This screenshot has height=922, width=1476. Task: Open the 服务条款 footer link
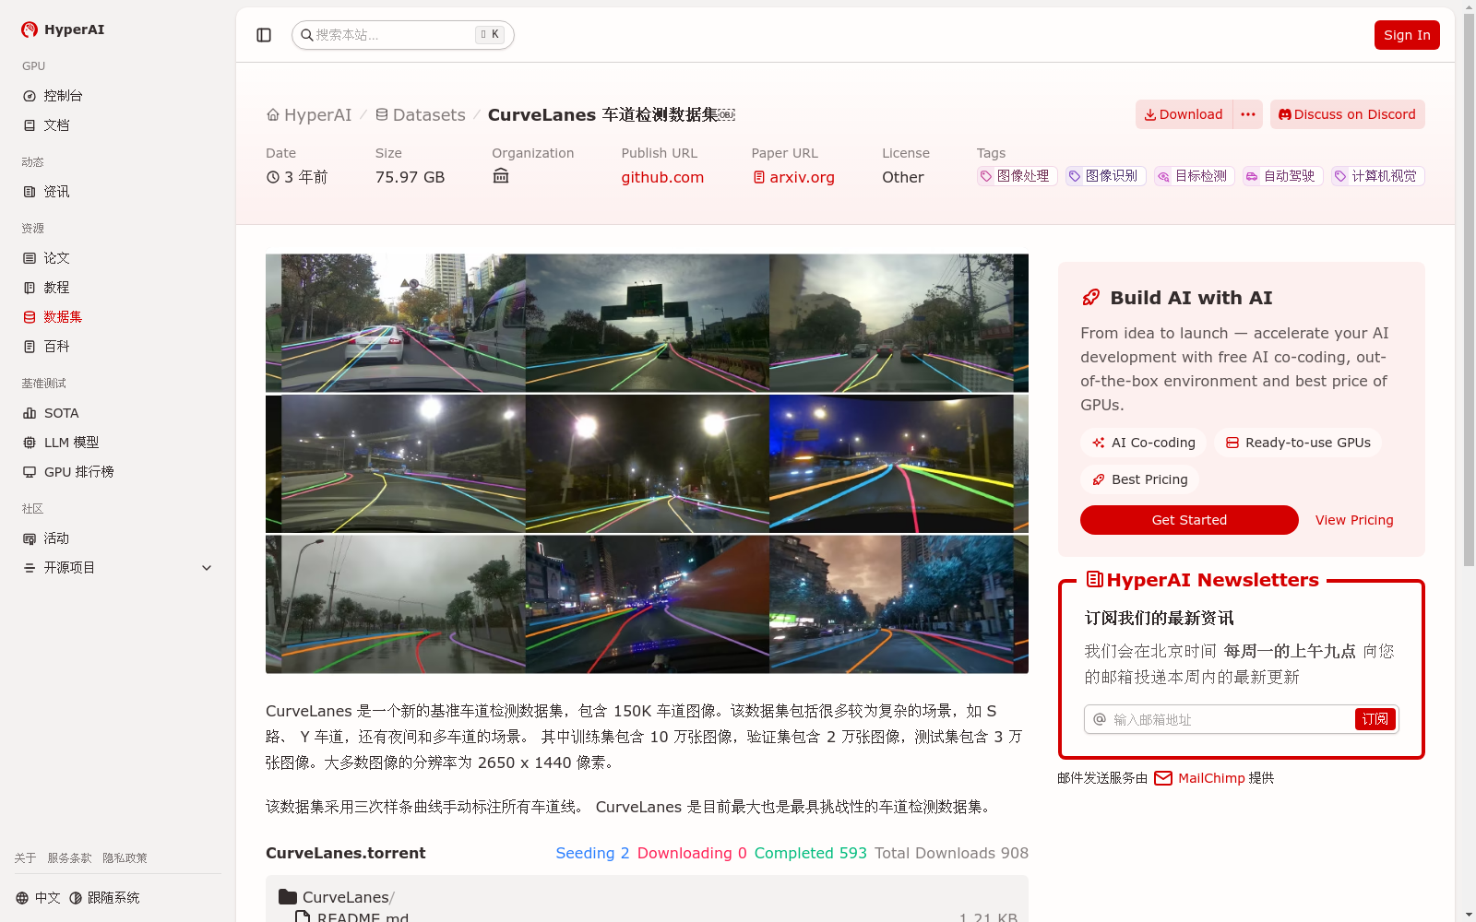(70, 858)
